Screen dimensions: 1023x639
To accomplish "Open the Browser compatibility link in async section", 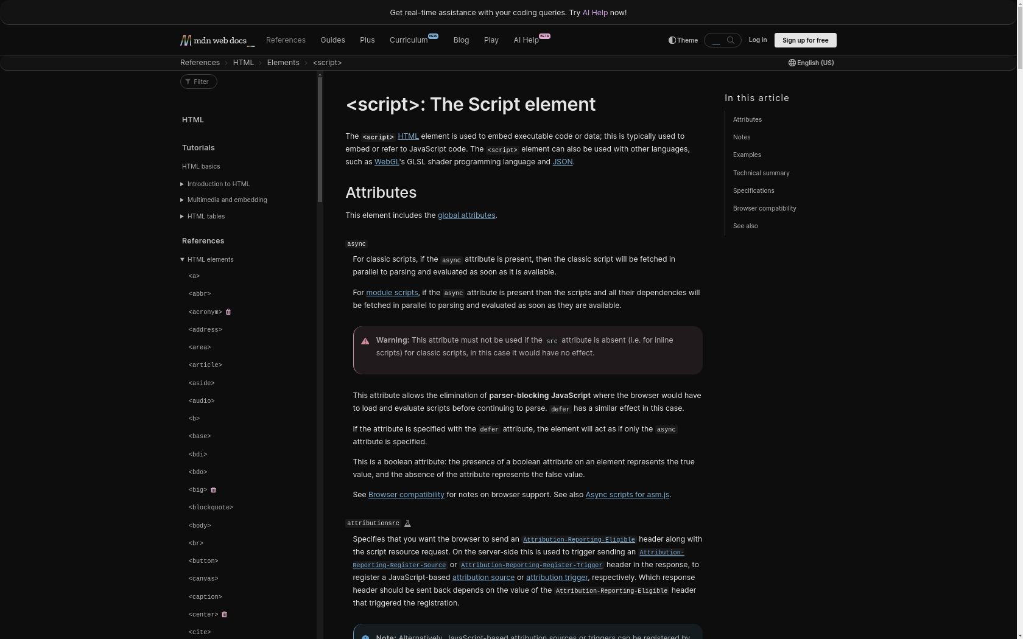I will [x=406, y=495].
